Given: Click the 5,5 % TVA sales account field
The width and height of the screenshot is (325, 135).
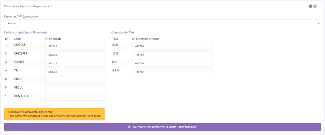Looking at the screenshot, I should click(x=172, y=72).
